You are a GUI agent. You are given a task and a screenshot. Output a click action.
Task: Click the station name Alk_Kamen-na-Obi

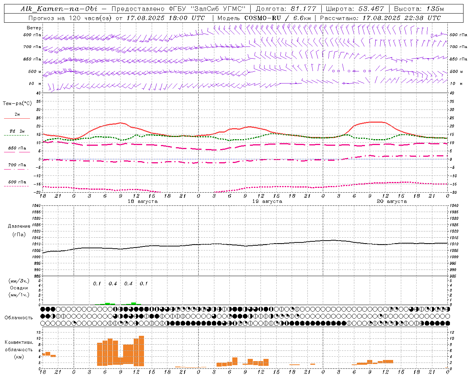[x=59, y=9]
